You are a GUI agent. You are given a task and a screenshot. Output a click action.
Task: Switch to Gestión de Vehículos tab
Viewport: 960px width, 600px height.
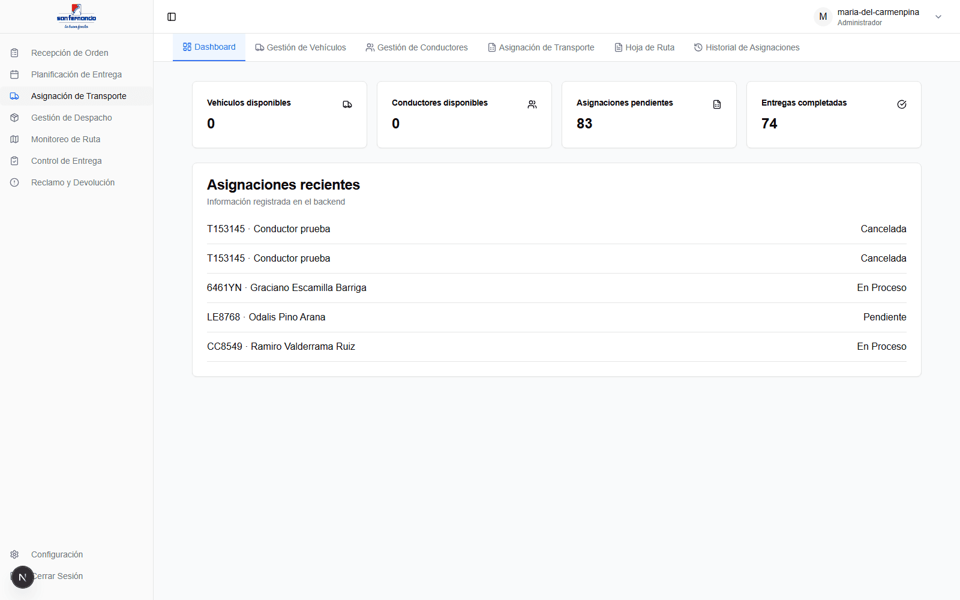click(301, 47)
